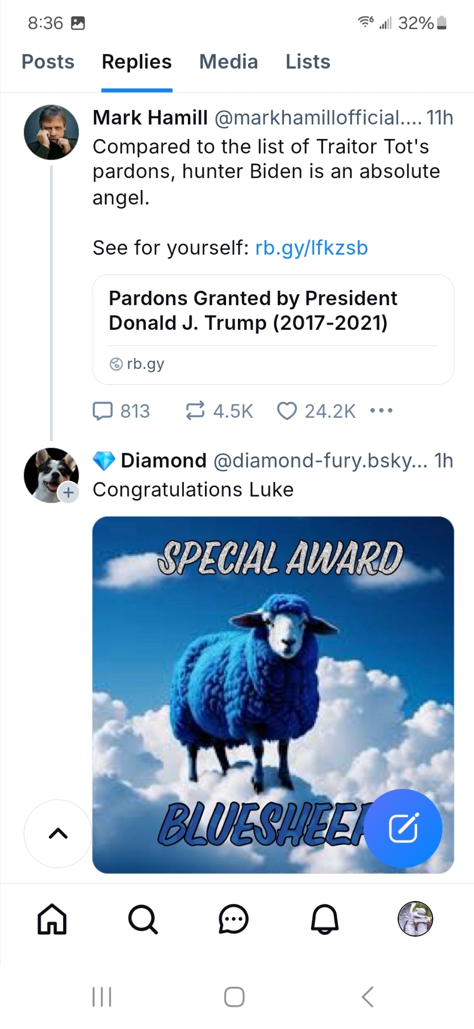Switch to the Media tab
This screenshot has width=474, height=1029.
point(229,62)
